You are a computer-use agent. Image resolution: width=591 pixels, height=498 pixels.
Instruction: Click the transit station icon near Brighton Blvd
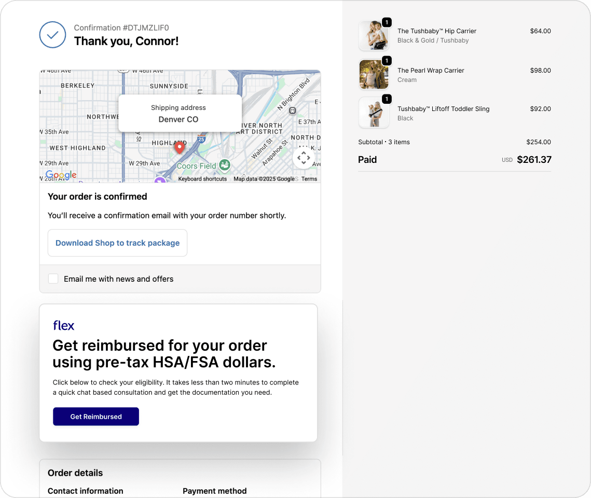point(293,110)
